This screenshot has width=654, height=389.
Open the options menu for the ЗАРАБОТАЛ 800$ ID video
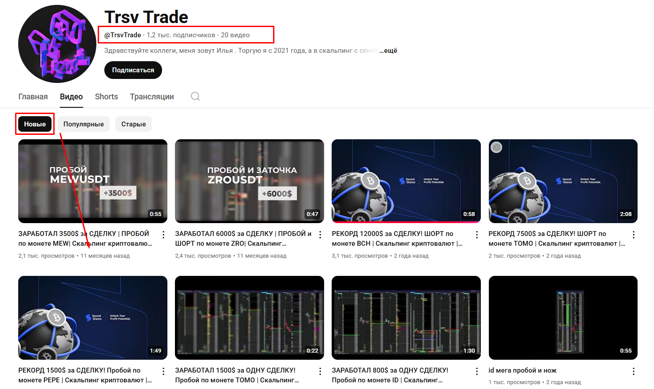477,372
